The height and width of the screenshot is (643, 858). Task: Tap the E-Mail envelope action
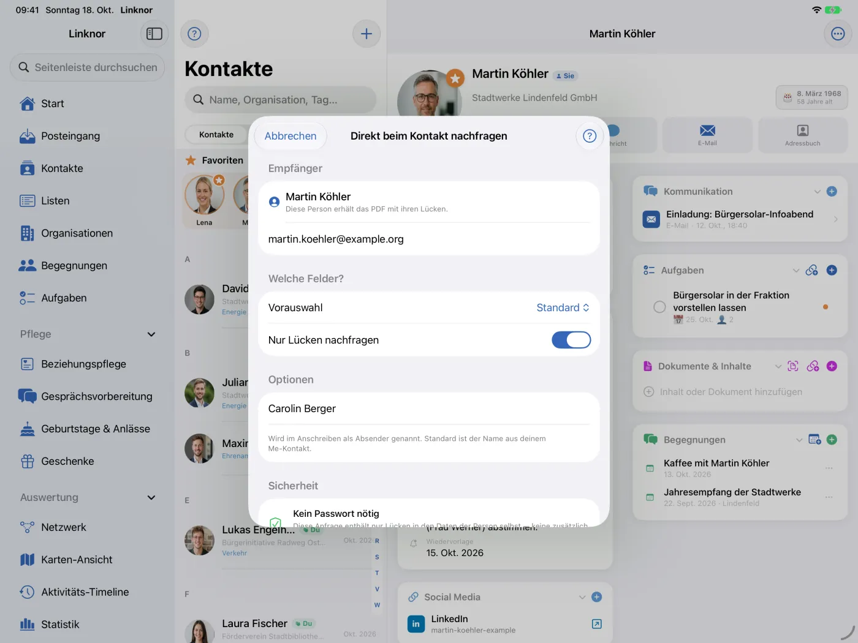[707, 135]
